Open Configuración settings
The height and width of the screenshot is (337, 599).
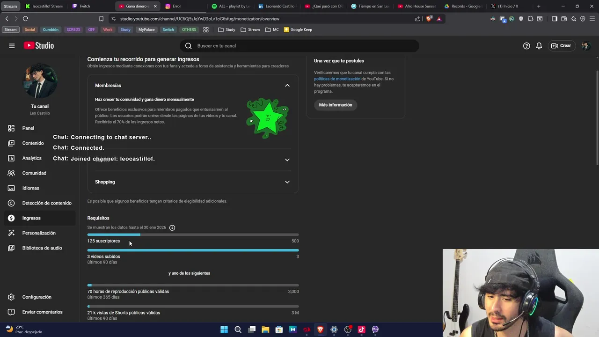pos(40,297)
